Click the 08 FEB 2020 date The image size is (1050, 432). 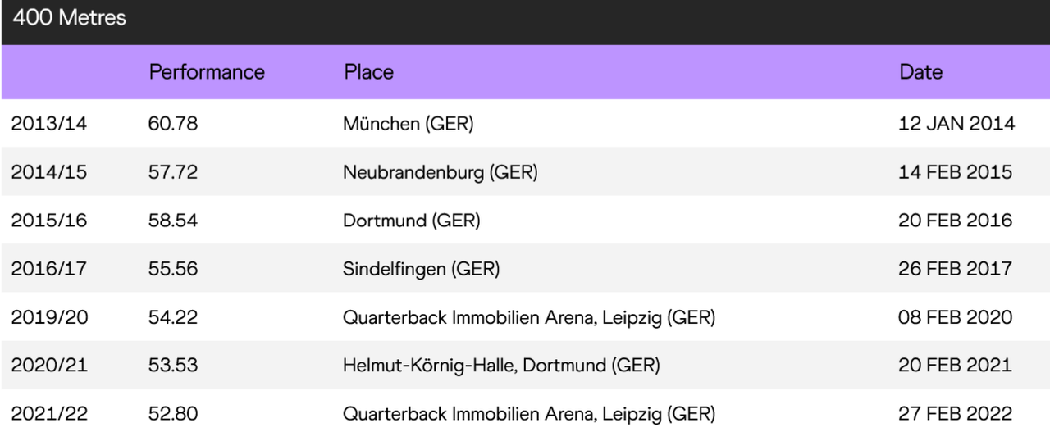click(956, 317)
